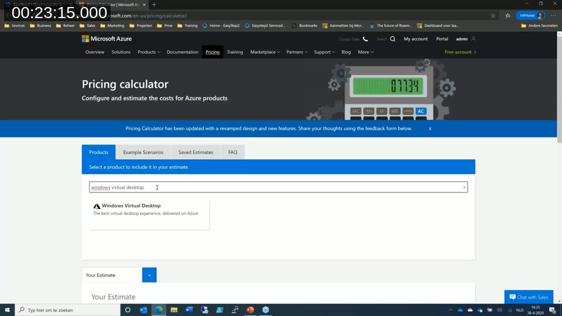Viewport: 562px width, 316px height.
Task: Open Windows Start menu
Action: (x=7, y=310)
